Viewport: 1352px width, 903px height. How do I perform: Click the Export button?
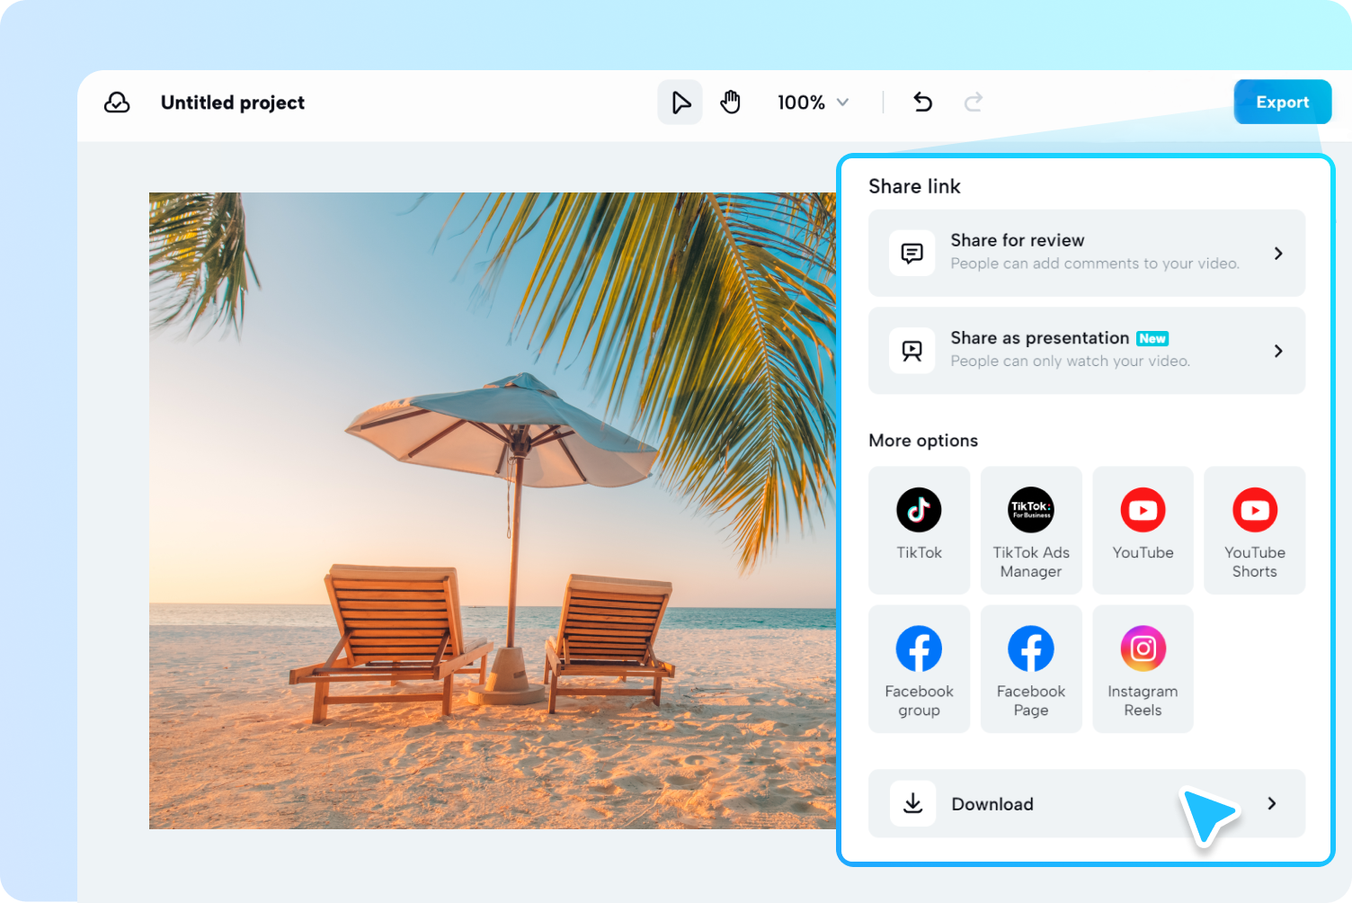(1282, 102)
